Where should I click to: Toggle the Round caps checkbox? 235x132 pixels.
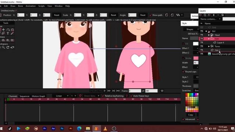183,71
